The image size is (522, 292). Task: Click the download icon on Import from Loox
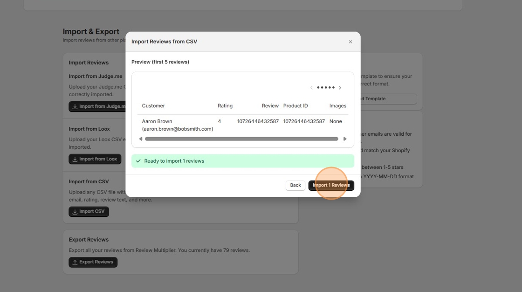click(76, 159)
